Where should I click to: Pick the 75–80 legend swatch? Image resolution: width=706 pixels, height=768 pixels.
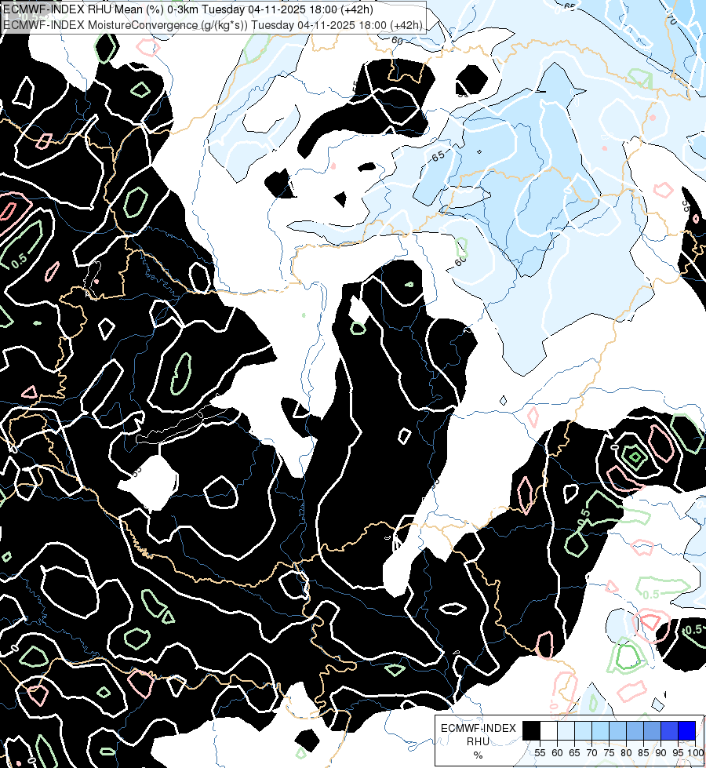tap(618, 730)
